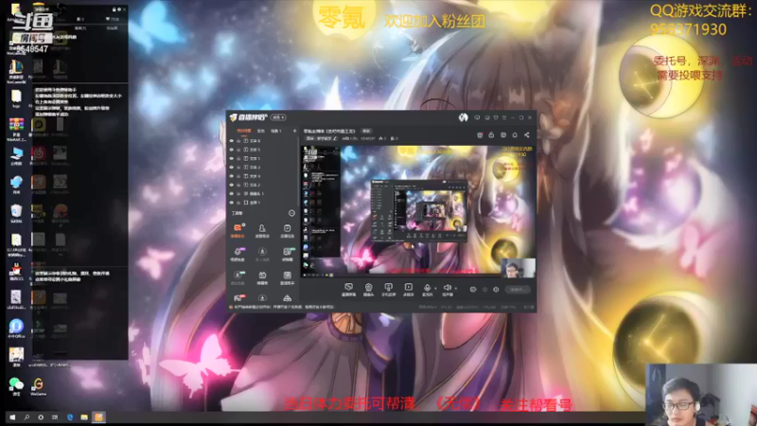The width and height of the screenshot is (757, 426).
Task: Toggle visibility of 文本 3 source
Action: (232, 168)
